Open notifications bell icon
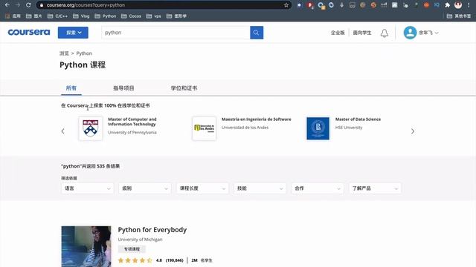 385,33
